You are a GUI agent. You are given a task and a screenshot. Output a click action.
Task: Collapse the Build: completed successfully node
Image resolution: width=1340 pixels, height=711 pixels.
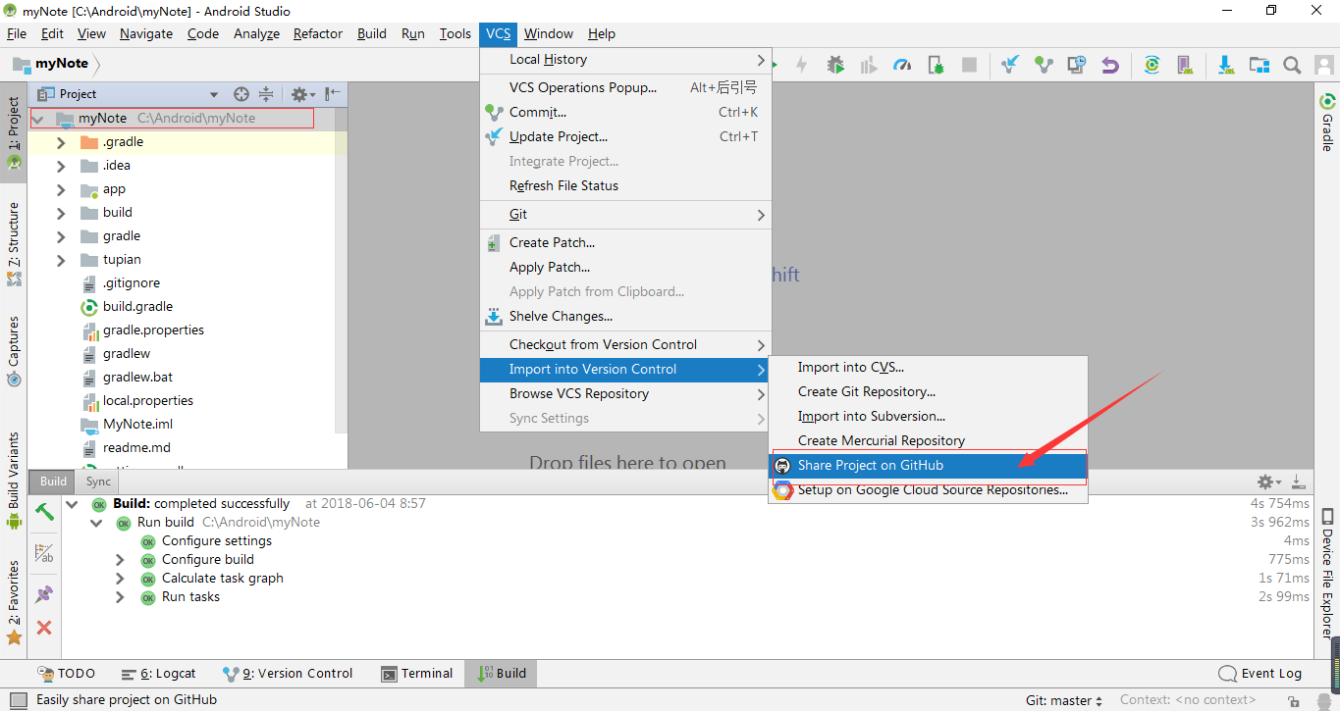[x=72, y=504]
